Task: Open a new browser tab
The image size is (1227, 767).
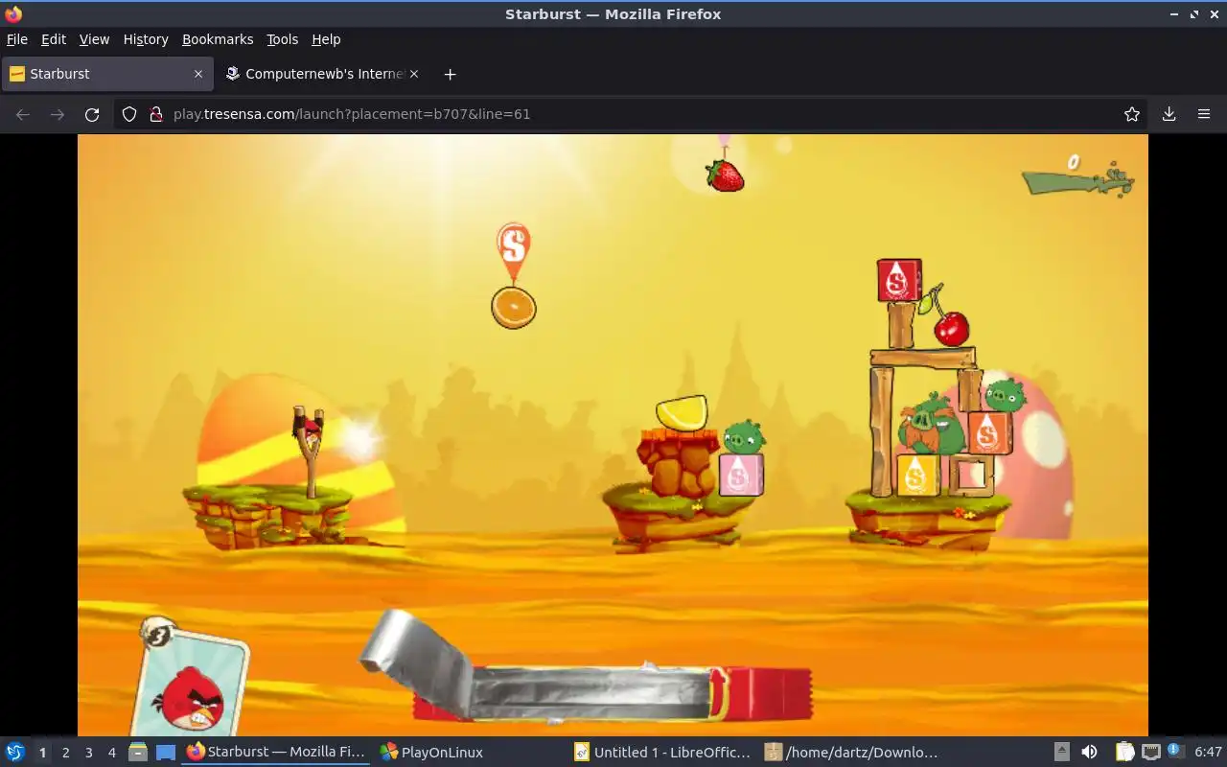Action: point(450,74)
